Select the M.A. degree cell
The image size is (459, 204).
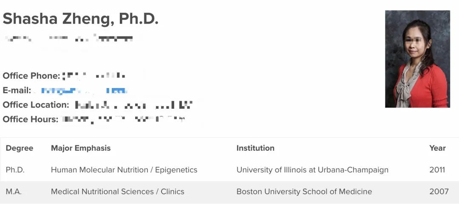14,192
